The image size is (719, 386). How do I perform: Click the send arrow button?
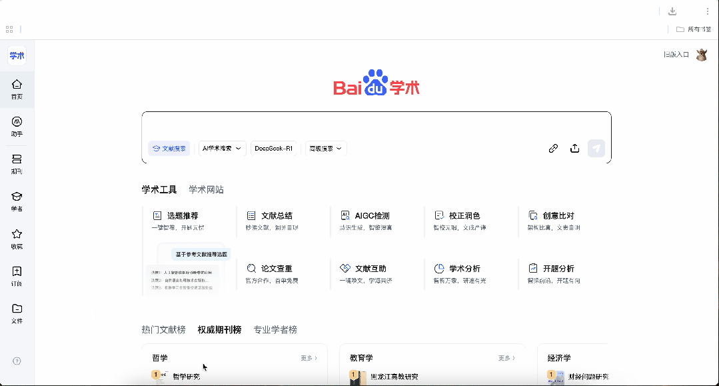point(596,148)
